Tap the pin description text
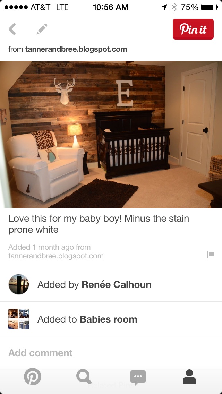 (x=99, y=224)
